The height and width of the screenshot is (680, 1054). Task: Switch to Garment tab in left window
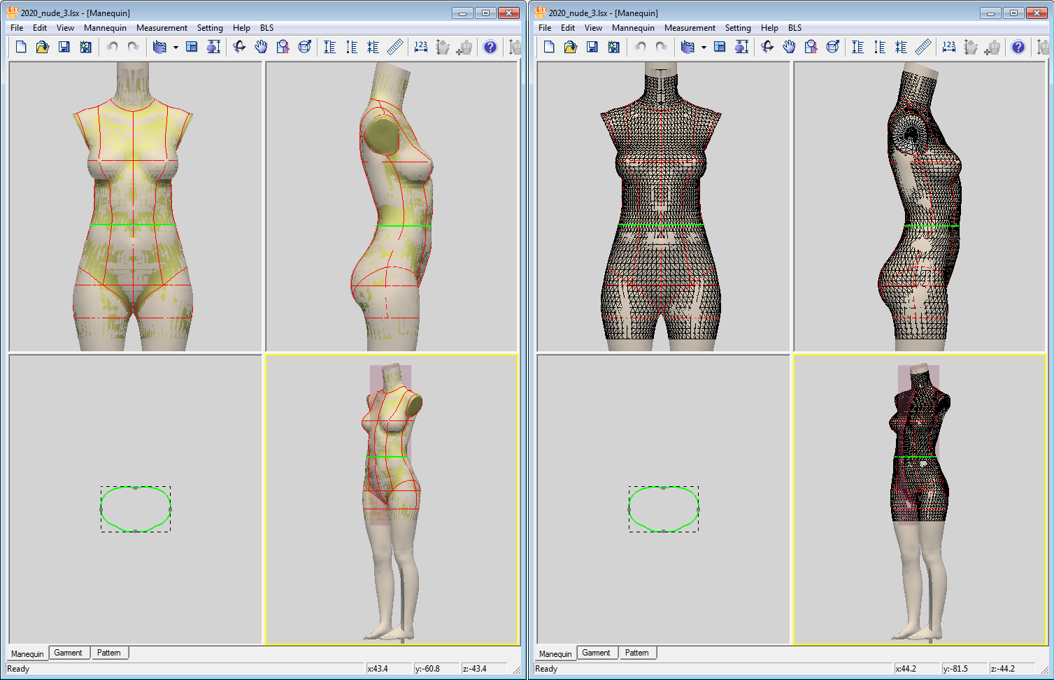coord(68,653)
